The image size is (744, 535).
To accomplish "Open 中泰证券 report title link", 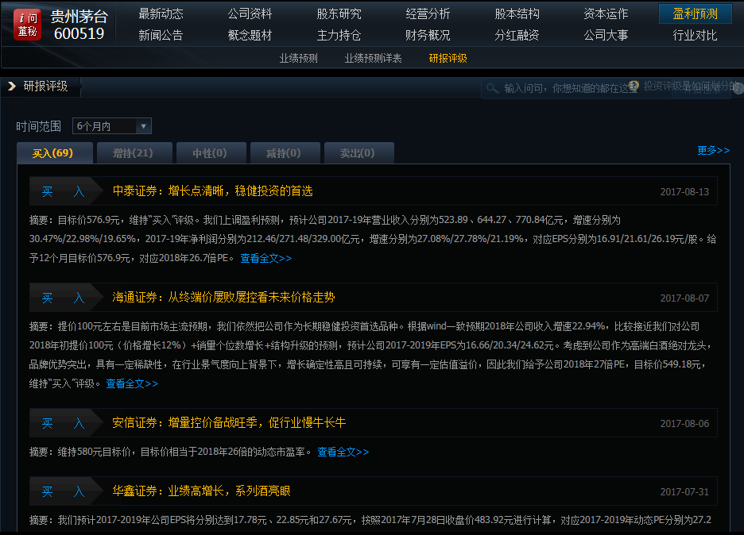I will coord(212,191).
